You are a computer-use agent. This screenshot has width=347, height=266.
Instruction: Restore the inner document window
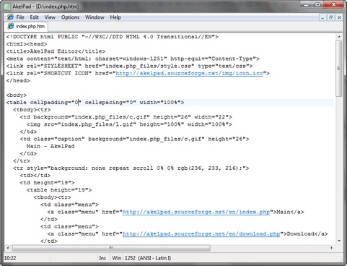pos(331,17)
